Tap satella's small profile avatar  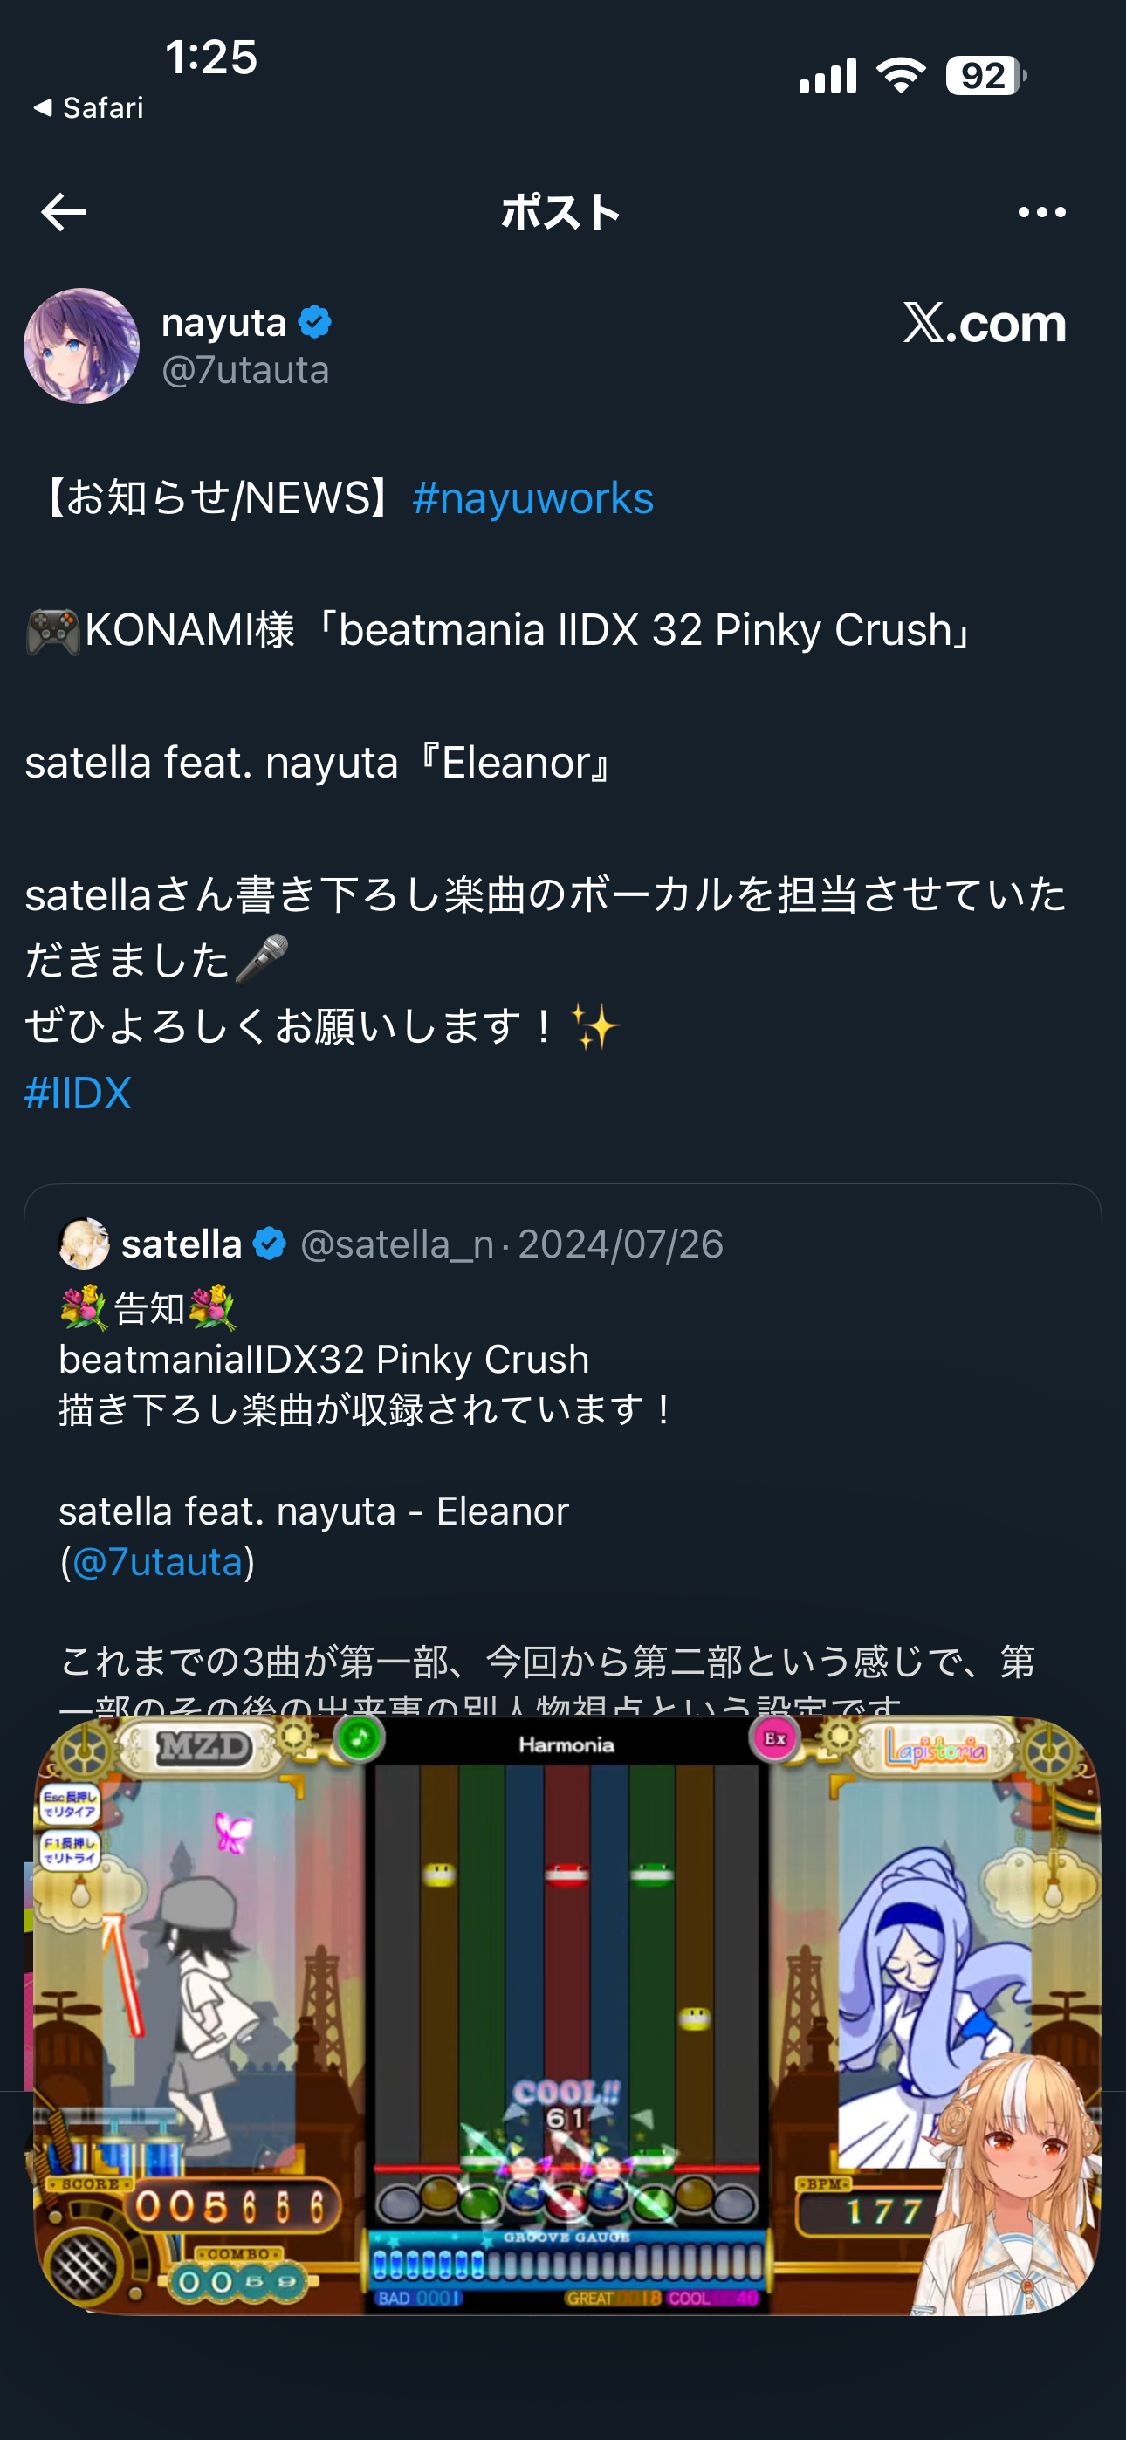click(x=85, y=1244)
